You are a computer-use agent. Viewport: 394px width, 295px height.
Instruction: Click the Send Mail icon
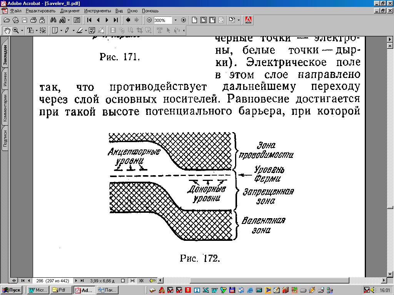(42, 20)
